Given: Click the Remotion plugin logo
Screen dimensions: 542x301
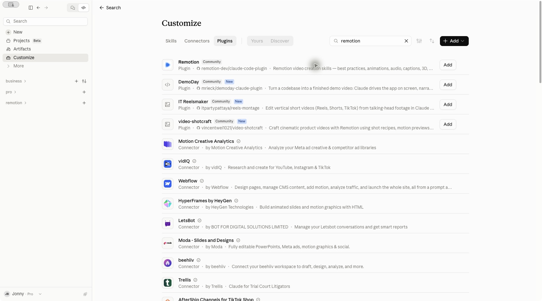Looking at the screenshot, I should [168, 65].
